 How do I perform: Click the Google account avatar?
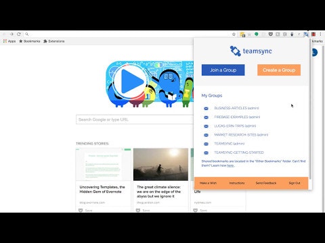tap(314, 53)
